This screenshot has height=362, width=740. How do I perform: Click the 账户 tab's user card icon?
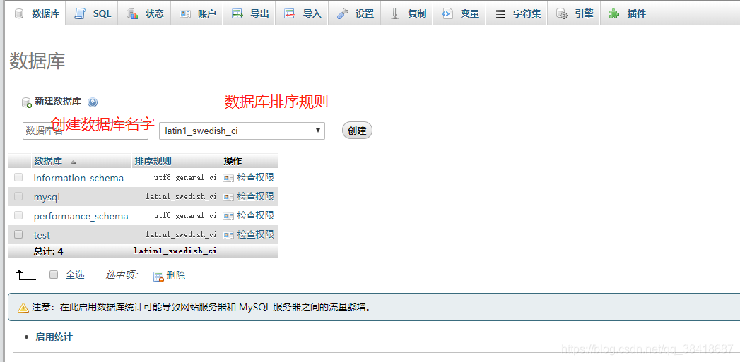[185, 14]
